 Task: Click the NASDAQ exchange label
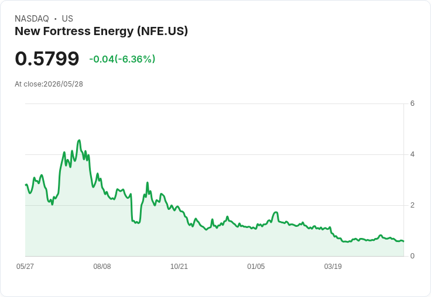[32, 19]
